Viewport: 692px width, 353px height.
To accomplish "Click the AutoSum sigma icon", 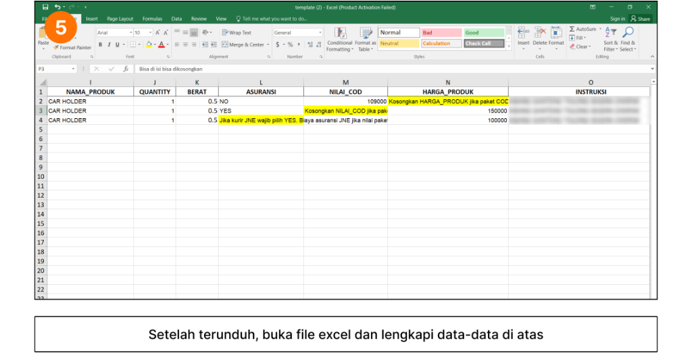I will point(572,30).
